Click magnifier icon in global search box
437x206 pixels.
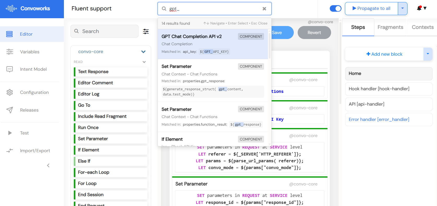point(164,9)
